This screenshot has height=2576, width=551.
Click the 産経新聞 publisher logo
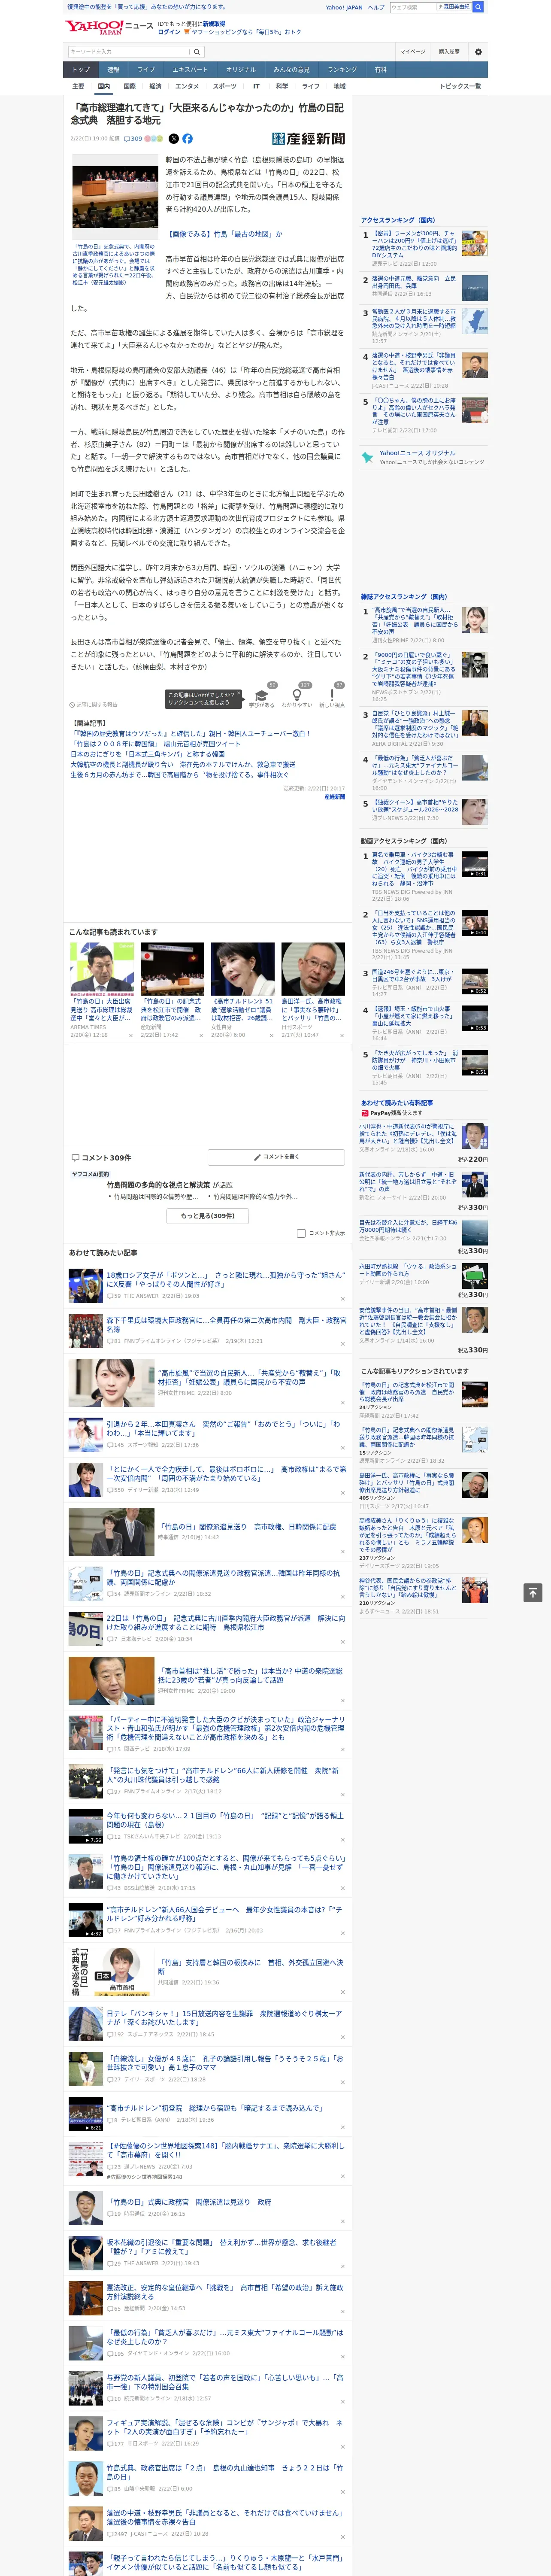309,139
